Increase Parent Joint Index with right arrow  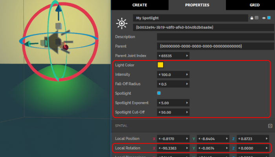tap(187, 56)
